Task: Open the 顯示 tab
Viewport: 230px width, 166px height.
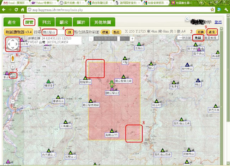Action: point(64,22)
